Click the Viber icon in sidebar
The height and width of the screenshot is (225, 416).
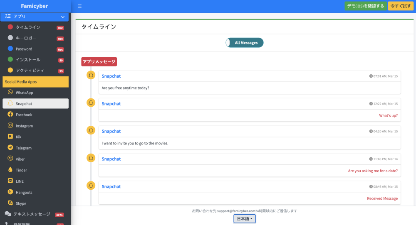[x=10, y=158]
